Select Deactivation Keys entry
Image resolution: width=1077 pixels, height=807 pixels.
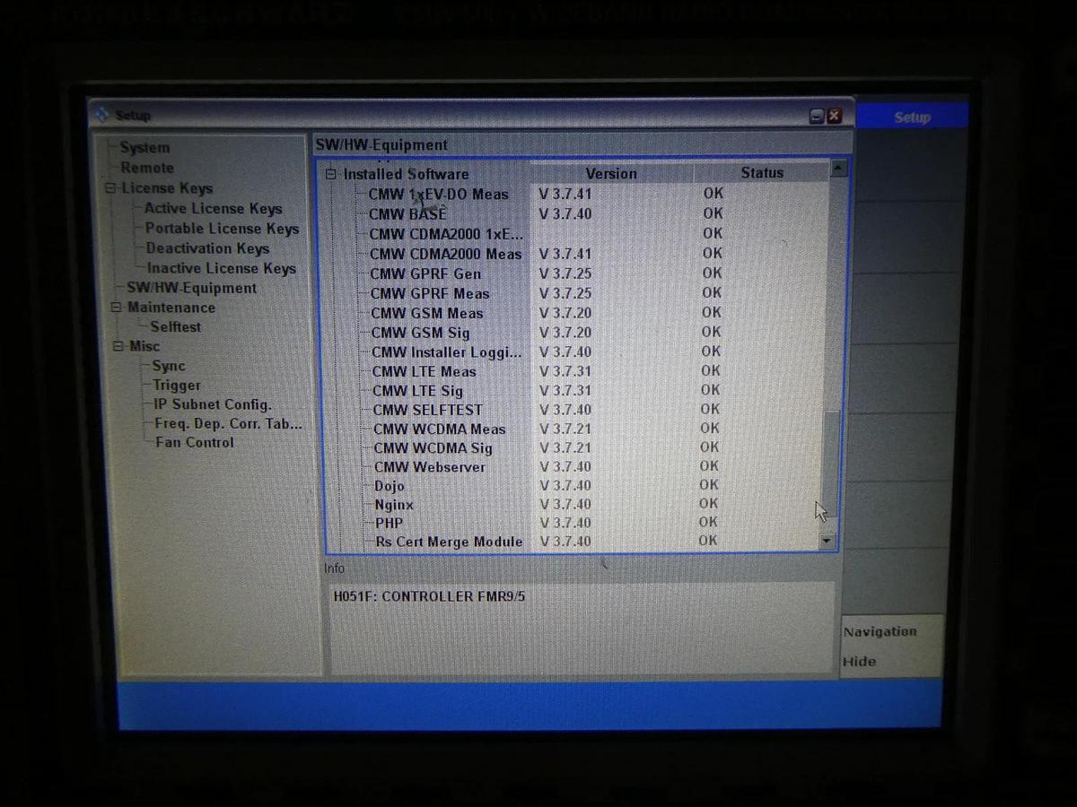click(x=207, y=248)
